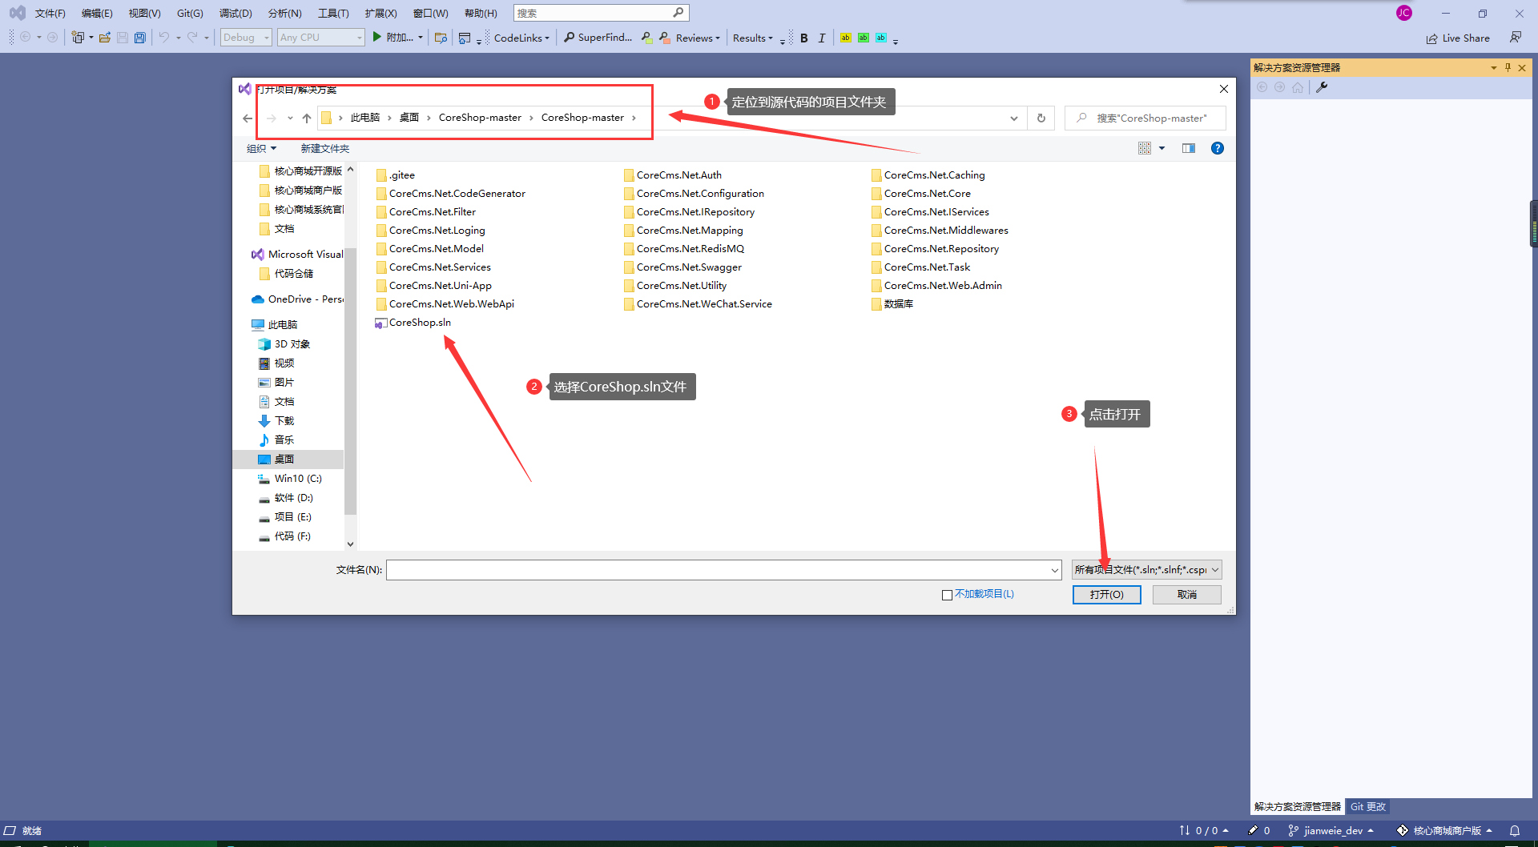The image size is (1538, 847).
Task: Click the yellow highlight swatch in toolbar
Action: tap(845, 38)
